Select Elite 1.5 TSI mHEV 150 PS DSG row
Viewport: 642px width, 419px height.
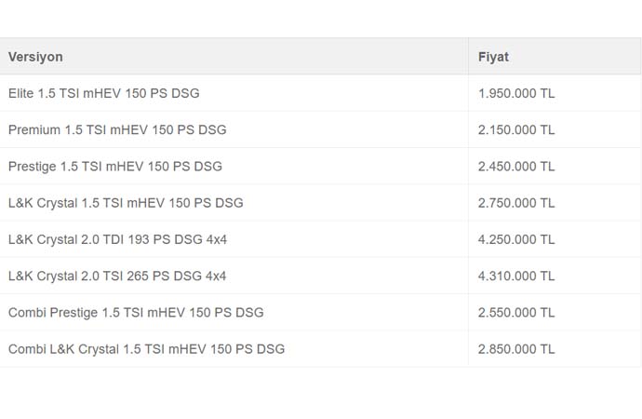(x=320, y=93)
